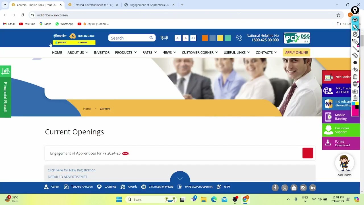Open the Ask ADYA chatbot
364x205 pixels.
[x=344, y=165]
